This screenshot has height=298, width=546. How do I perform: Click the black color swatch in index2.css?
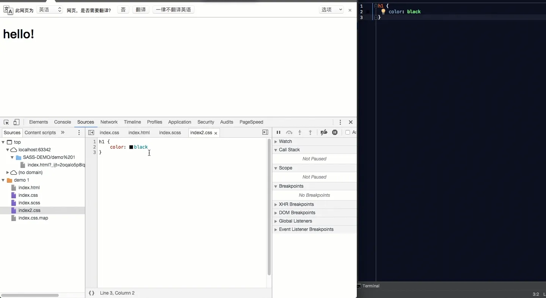tap(132, 147)
